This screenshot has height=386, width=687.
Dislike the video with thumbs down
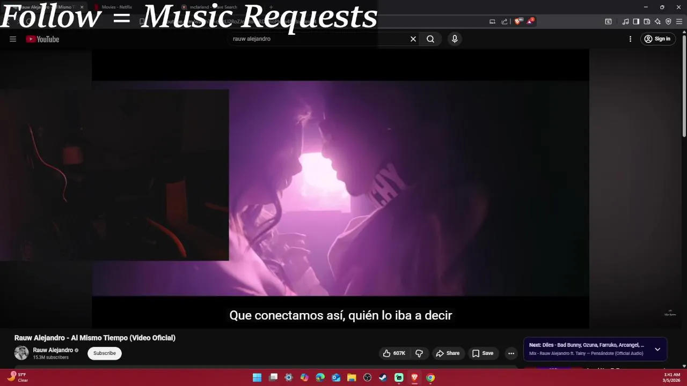[x=419, y=353]
